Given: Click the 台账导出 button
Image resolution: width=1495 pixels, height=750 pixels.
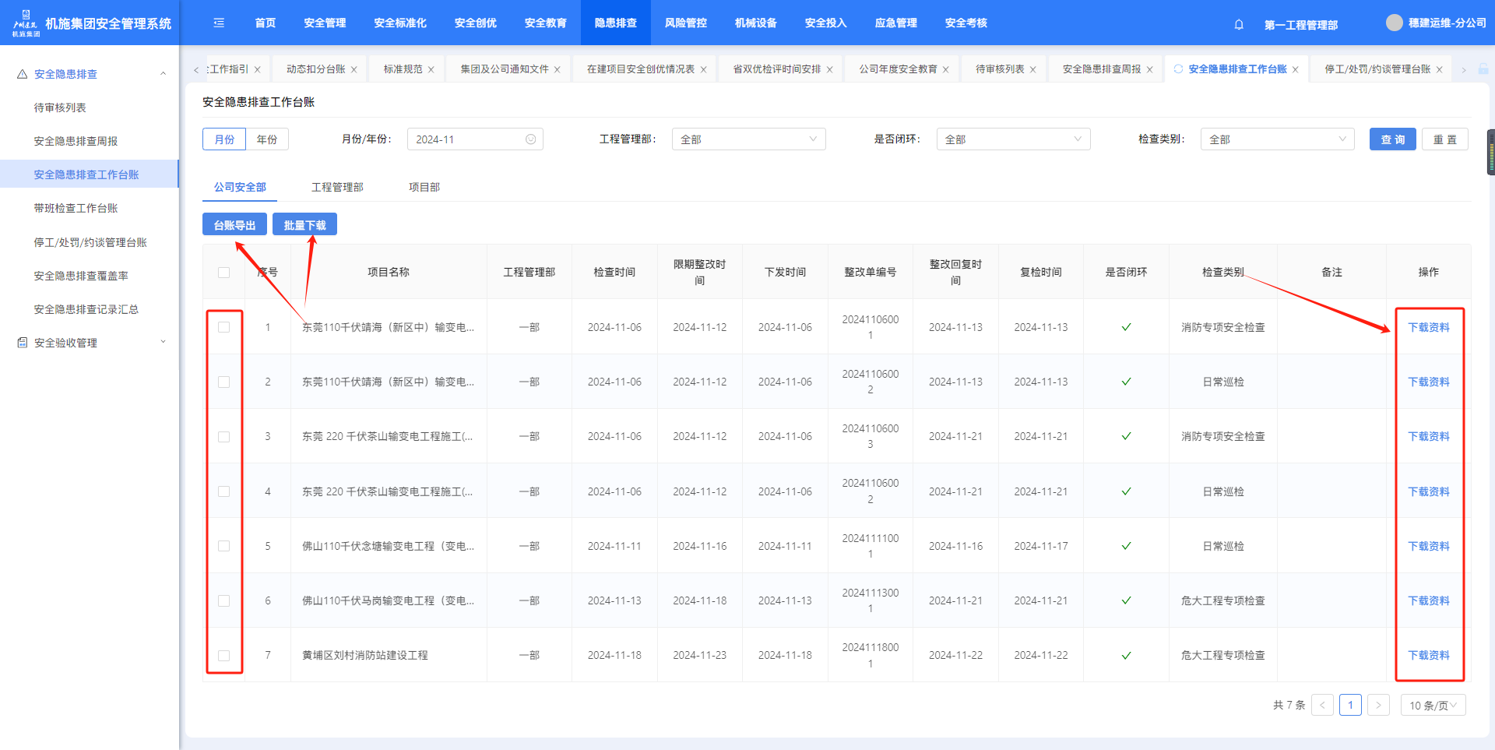Looking at the screenshot, I should pyautogui.click(x=234, y=225).
